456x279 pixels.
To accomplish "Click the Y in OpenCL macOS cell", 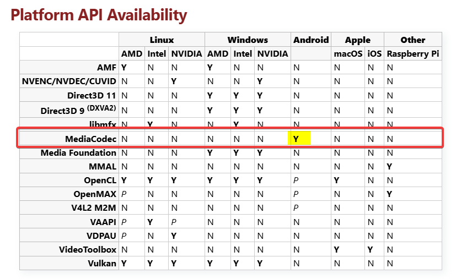I will pyautogui.click(x=336, y=180).
